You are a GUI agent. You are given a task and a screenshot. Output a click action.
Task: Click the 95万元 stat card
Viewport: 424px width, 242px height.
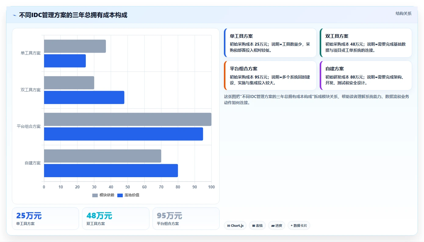pos(186,219)
